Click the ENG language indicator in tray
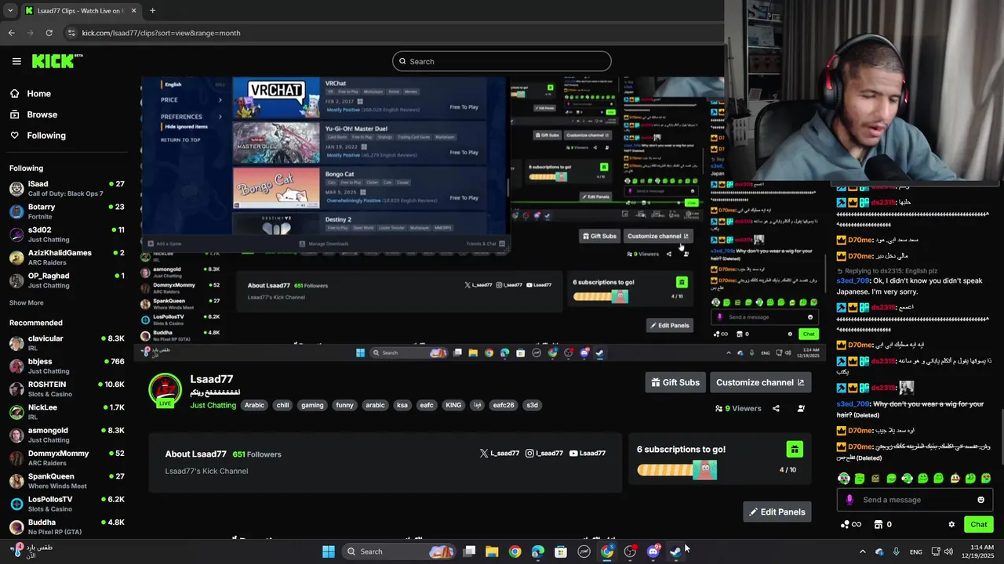 tap(916, 551)
